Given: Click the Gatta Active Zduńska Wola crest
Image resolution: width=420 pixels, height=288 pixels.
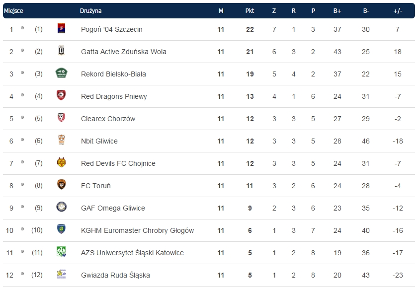Looking at the screenshot, I should pyautogui.click(x=61, y=51).
